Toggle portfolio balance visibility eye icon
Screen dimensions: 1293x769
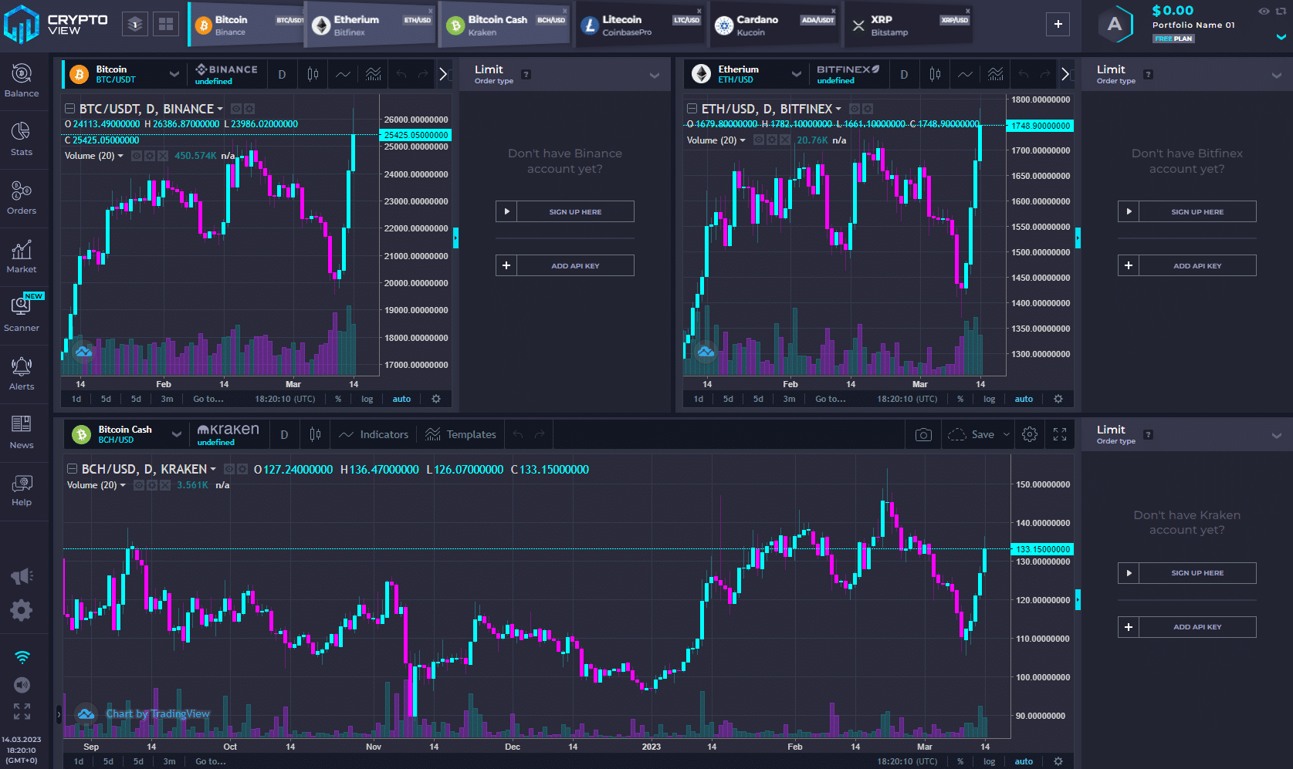1264,11
